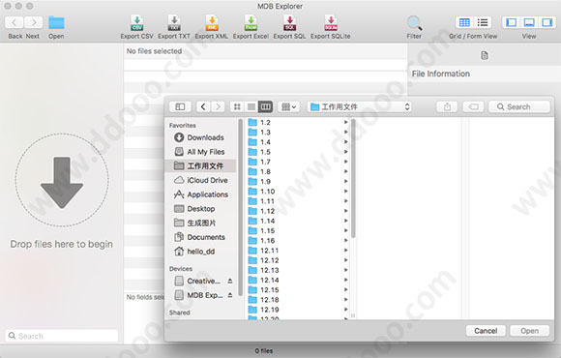This screenshot has height=358, width=561.
Task: Switch to Form view
Action: coord(483,22)
